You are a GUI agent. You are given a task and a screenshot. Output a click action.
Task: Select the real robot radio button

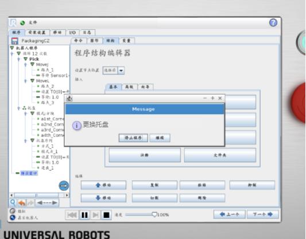click(13, 217)
